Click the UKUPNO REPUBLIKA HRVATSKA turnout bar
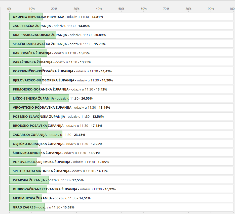Screen dimensions: 235x214 pyautogui.click(x=26, y=17)
